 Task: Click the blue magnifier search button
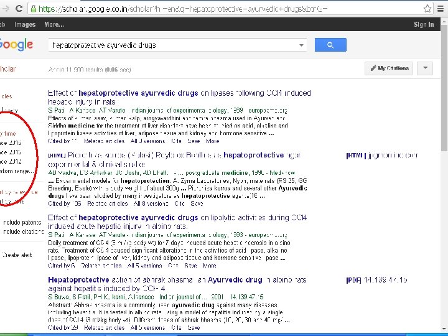(x=330, y=45)
